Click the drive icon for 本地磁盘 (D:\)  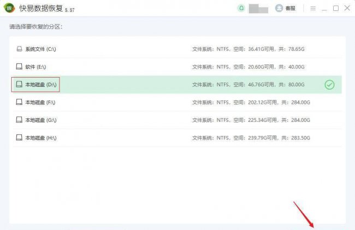point(19,84)
